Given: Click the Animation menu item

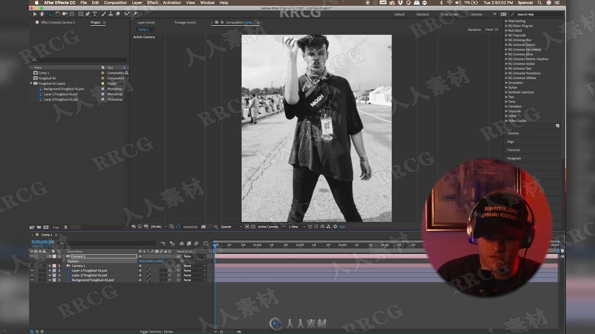Looking at the screenshot, I should click(172, 3).
